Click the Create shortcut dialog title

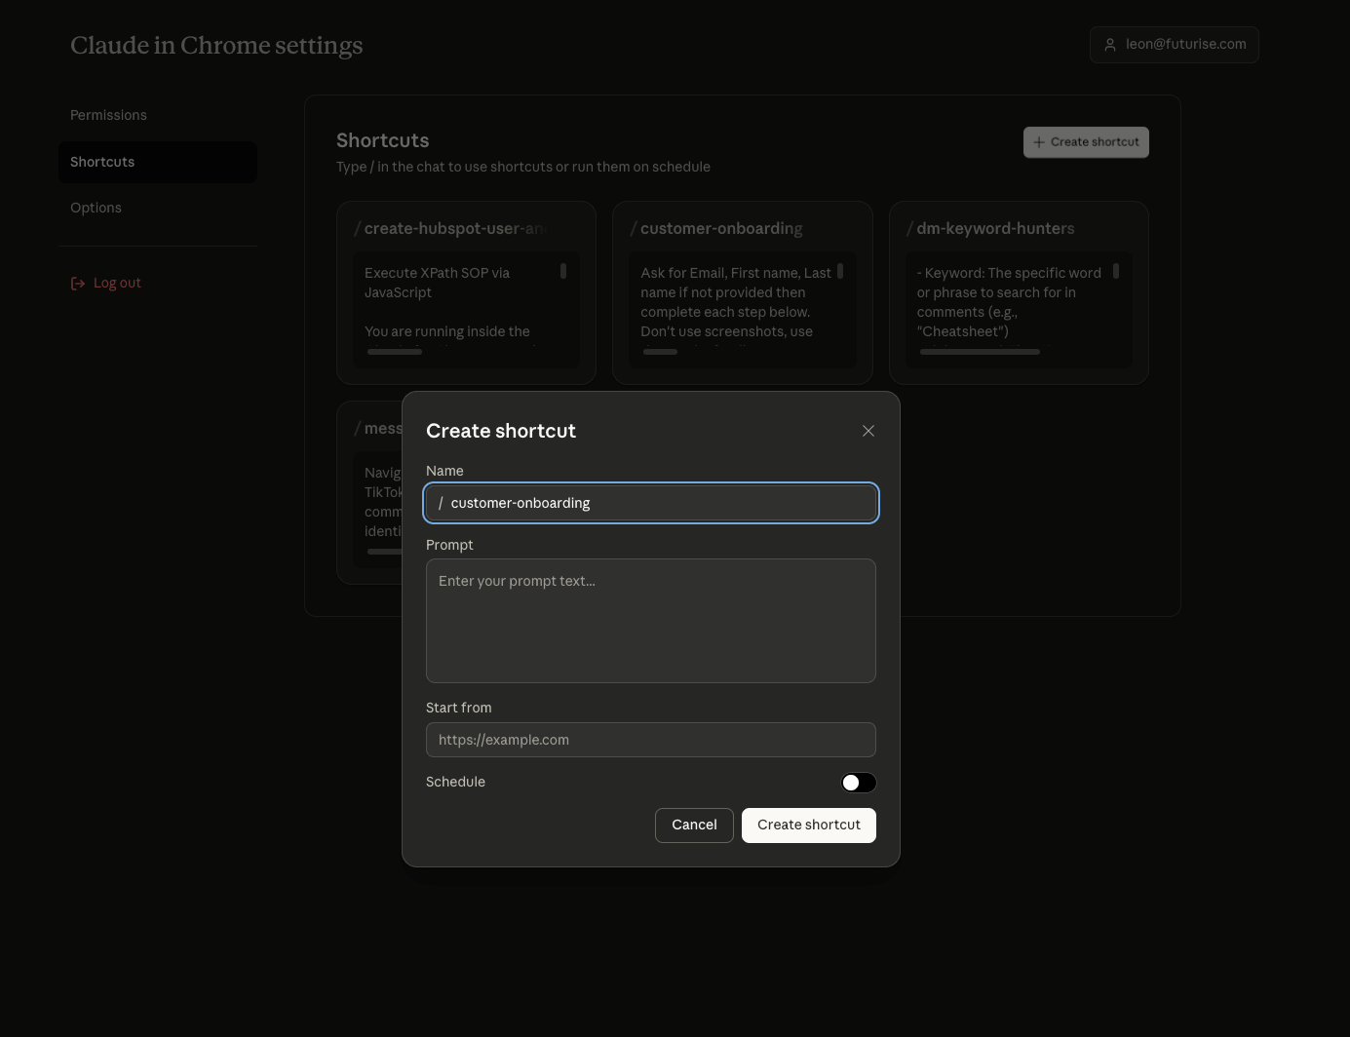pos(501,431)
